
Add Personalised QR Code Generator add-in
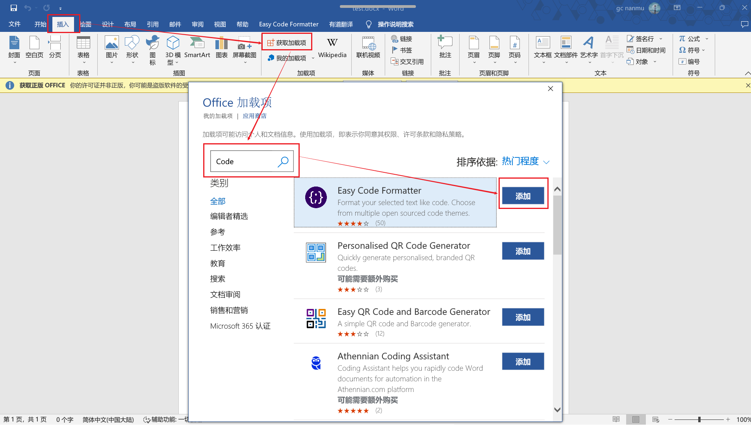523,251
